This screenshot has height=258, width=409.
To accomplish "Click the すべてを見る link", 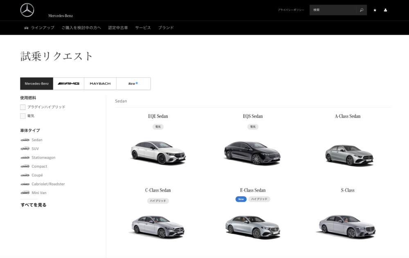I will click(x=34, y=205).
